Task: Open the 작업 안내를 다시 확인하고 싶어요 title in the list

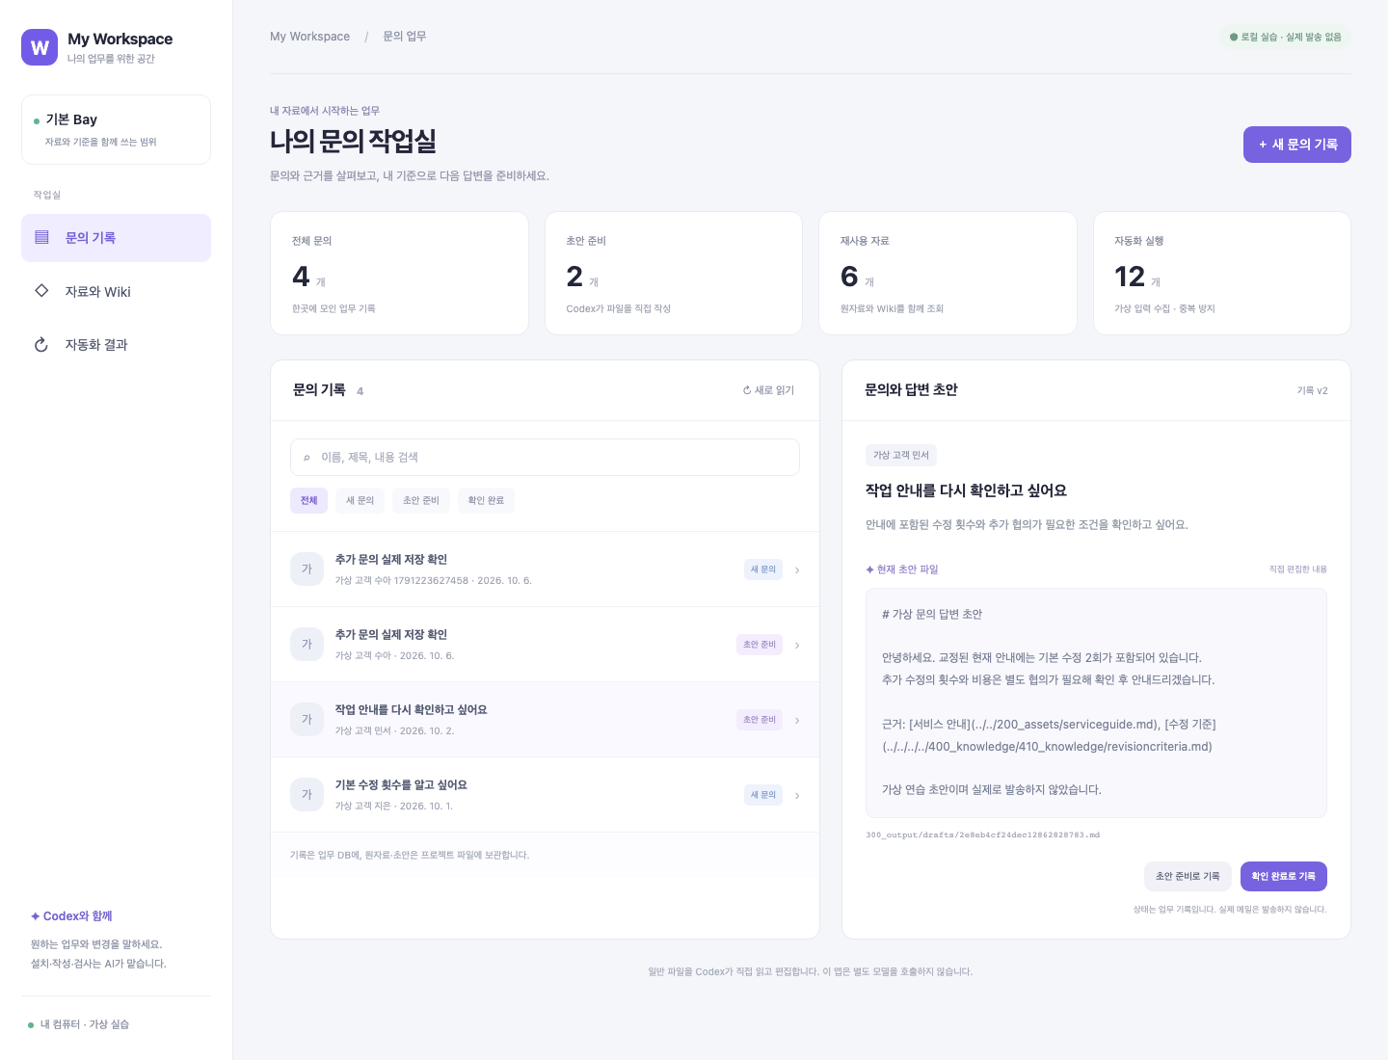Action: (x=411, y=709)
